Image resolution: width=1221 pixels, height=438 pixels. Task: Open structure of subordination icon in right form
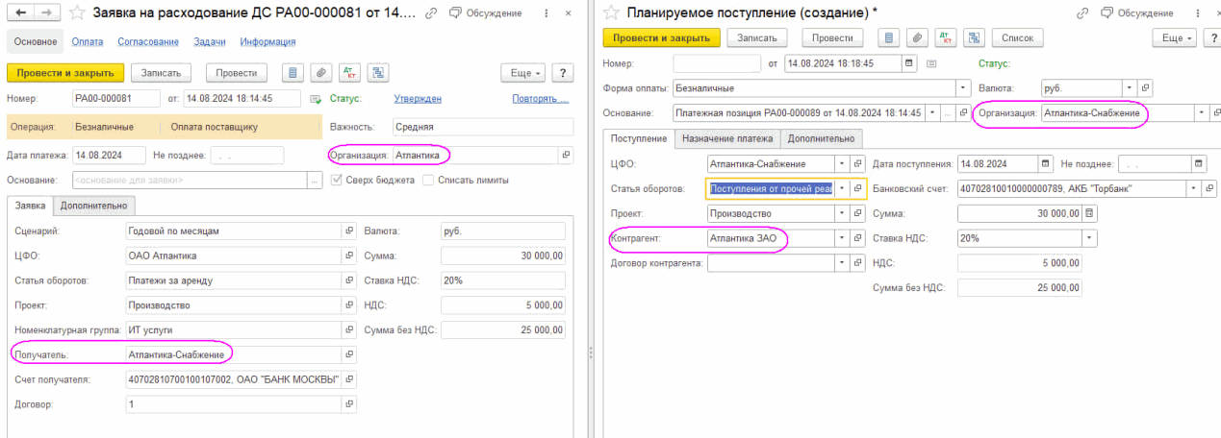point(975,37)
